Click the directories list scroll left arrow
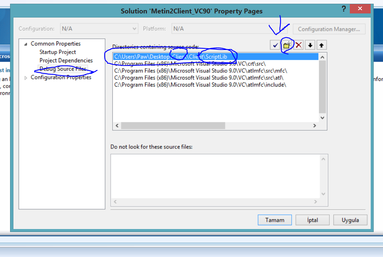Viewport: 383px width, 257px height. point(117,126)
